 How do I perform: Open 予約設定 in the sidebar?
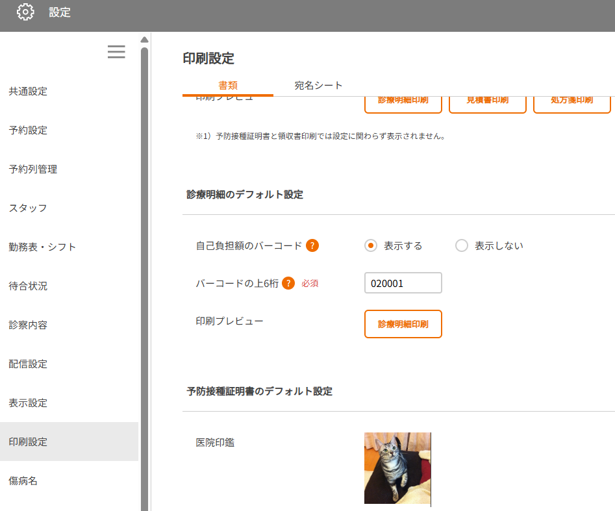point(28,131)
